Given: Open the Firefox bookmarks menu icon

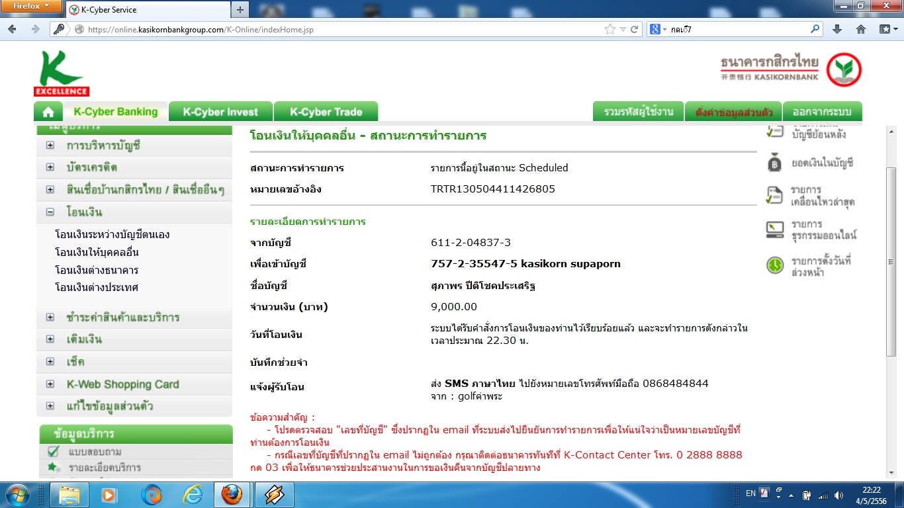Looking at the screenshot, I should [x=887, y=29].
